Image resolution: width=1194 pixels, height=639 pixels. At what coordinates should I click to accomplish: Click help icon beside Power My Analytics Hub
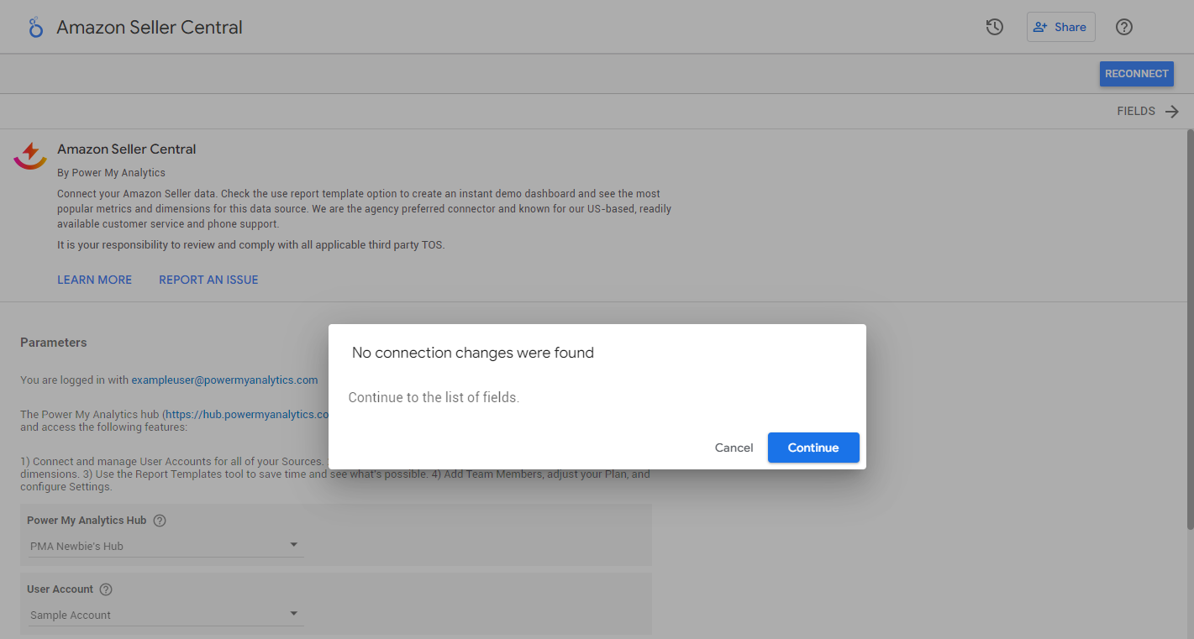tap(160, 521)
